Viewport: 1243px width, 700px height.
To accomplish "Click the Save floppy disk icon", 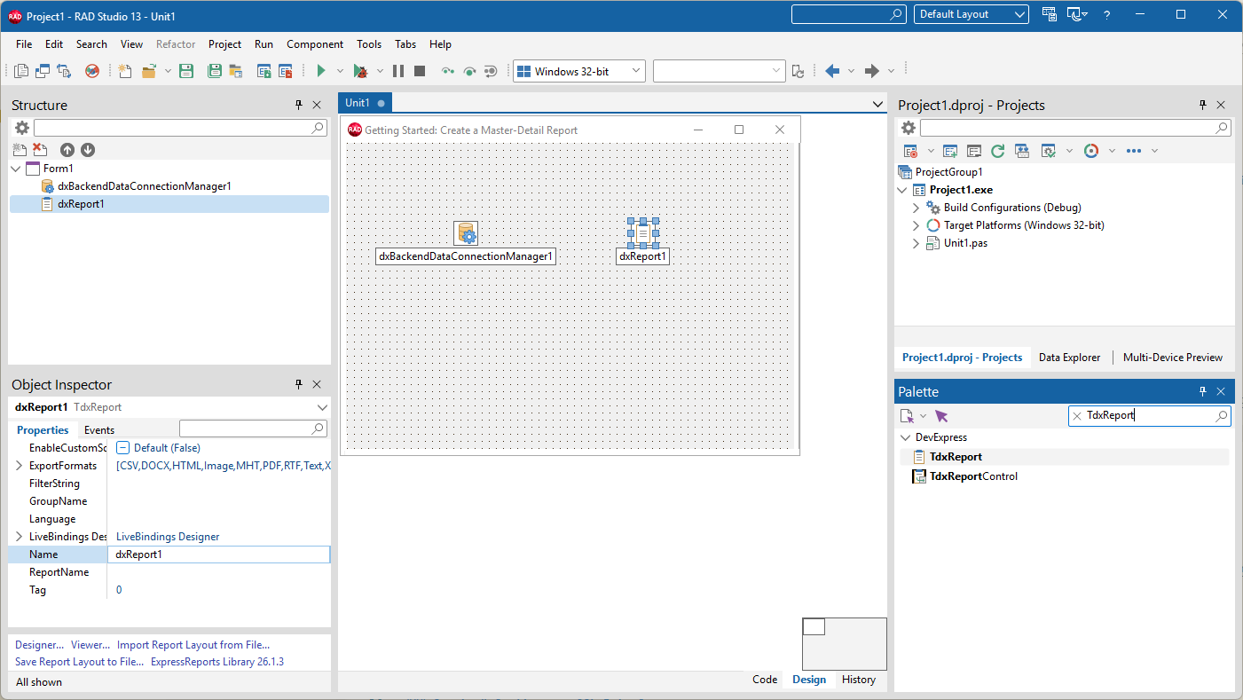I will (x=186, y=71).
